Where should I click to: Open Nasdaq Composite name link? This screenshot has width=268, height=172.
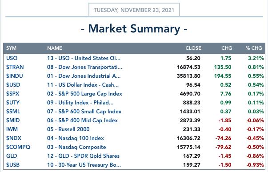click(x=76, y=147)
